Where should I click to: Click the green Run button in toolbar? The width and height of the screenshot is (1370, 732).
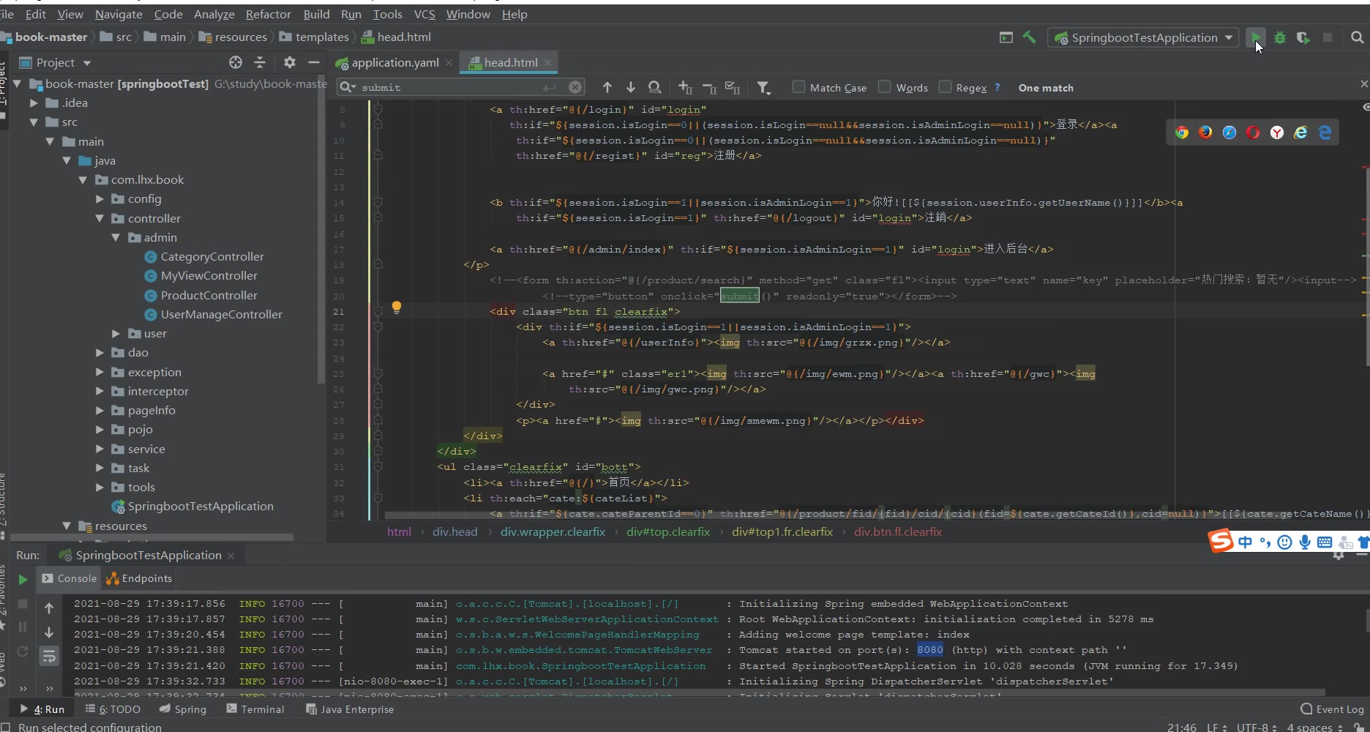1255,37
